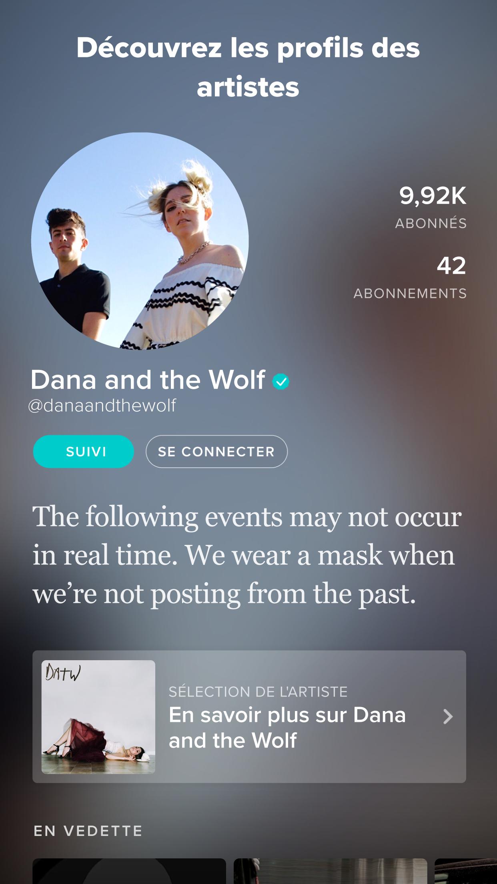Tap the ABONNEMENTS label
Screen dimensions: 497x884
coord(410,293)
